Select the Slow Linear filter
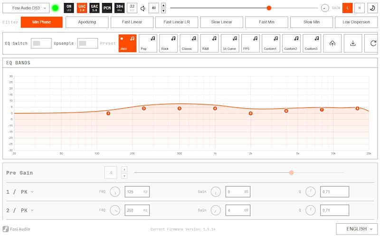This screenshot has height=237, width=380. (222, 22)
